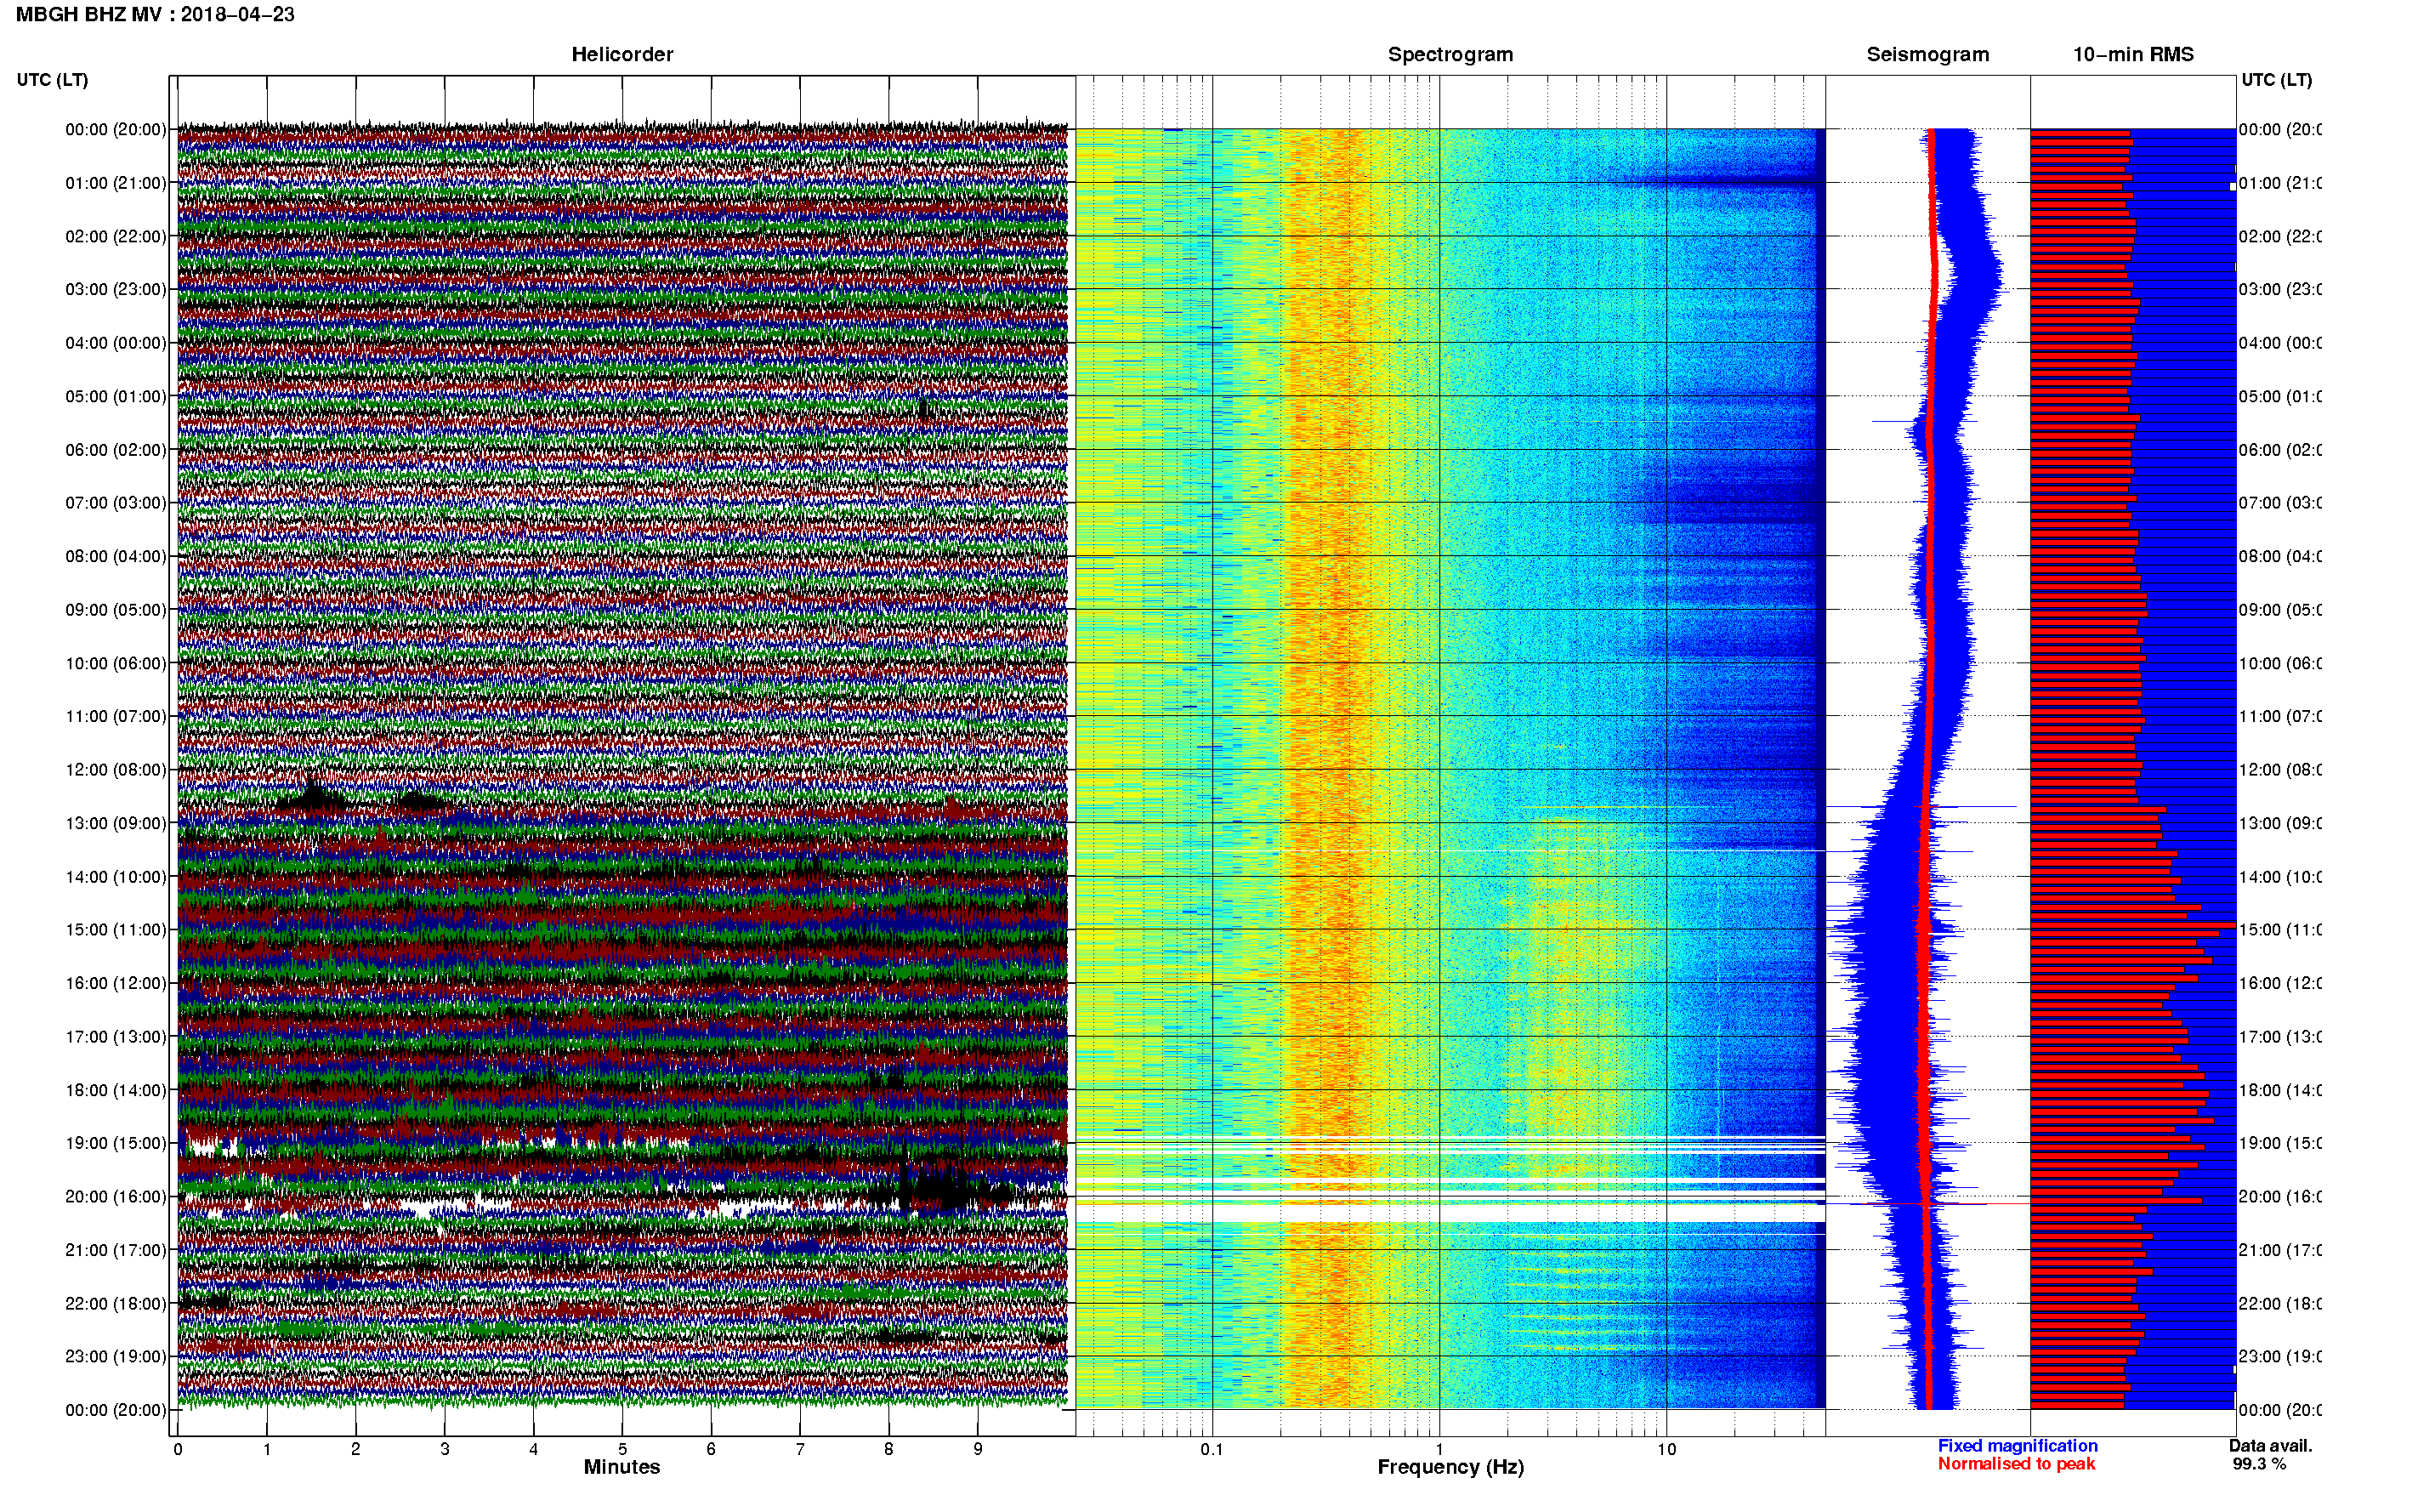Click the plot title 'MBGH BHZ MV : 2018-04-23'
The image size is (2418, 1512).
click(155, 14)
